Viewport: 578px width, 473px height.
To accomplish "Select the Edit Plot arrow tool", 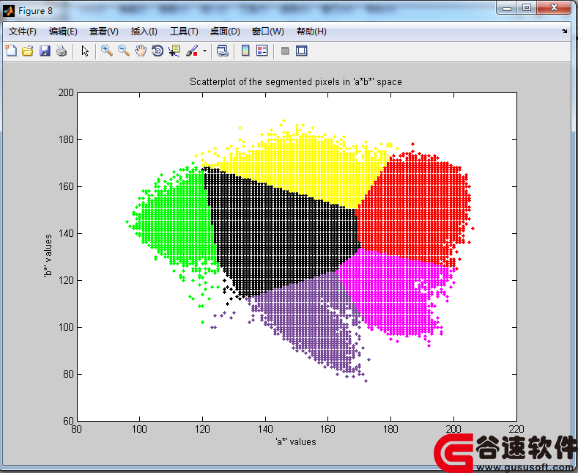I will [x=85, y=51].
